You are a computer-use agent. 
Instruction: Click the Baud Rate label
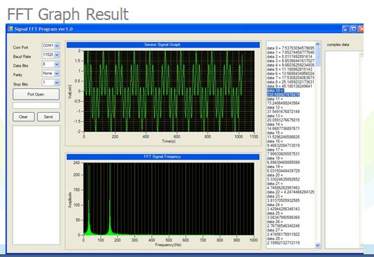click(22, 56)
